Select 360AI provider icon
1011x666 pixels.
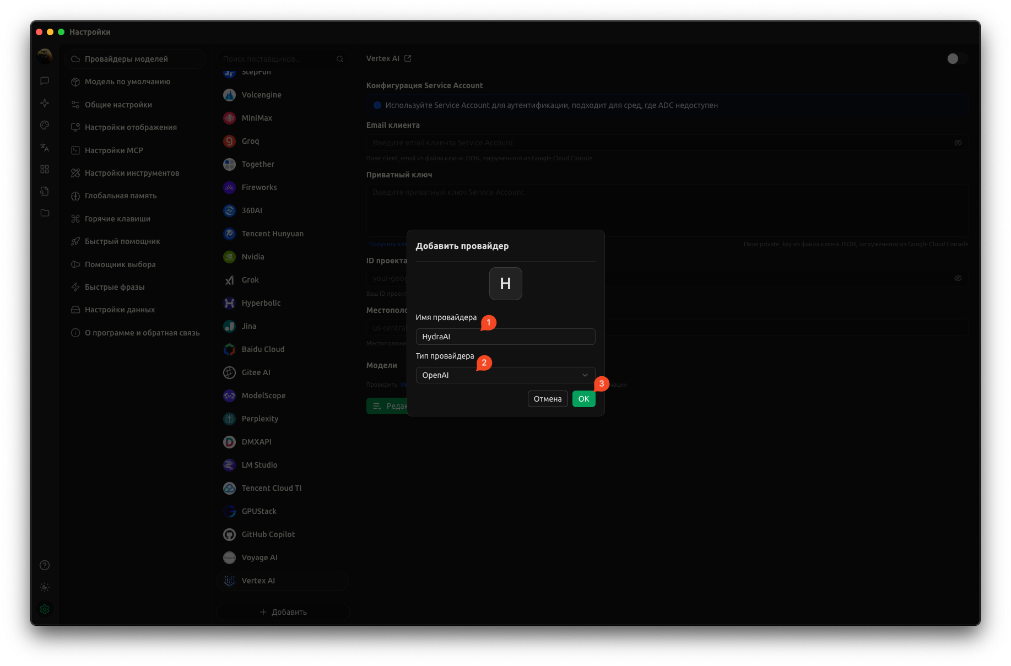point(230,210)
